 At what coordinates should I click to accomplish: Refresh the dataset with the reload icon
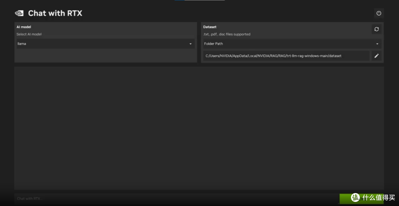[x=376, y=29]
